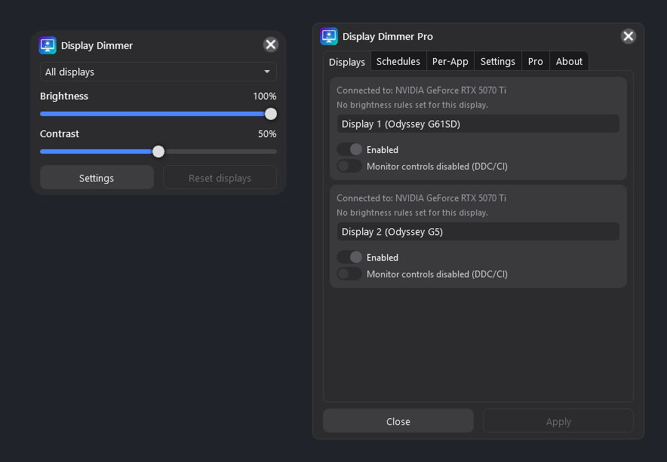667x462 pixels.
Task: Show the About tab
Action: tap(569, 61)
